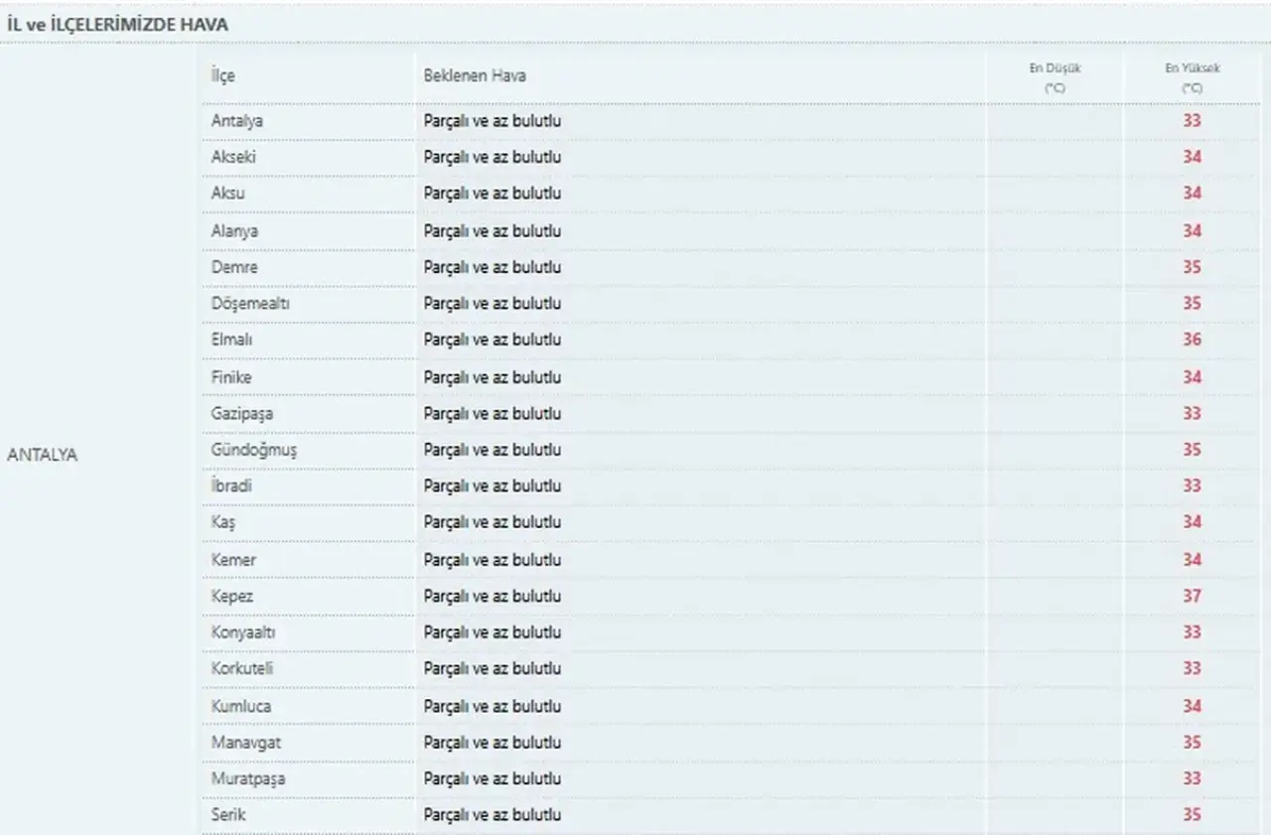Viewport: 1271px width, 835px height.
Task: Select Elmalı's 36 degree high temperature
Action: pyautogui.click(x=1193, y=340)
